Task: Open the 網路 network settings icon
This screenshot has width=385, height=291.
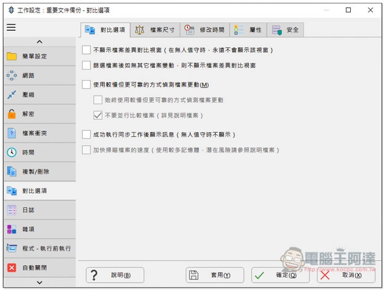Action: pyautogui.click(x=12, y=76)
